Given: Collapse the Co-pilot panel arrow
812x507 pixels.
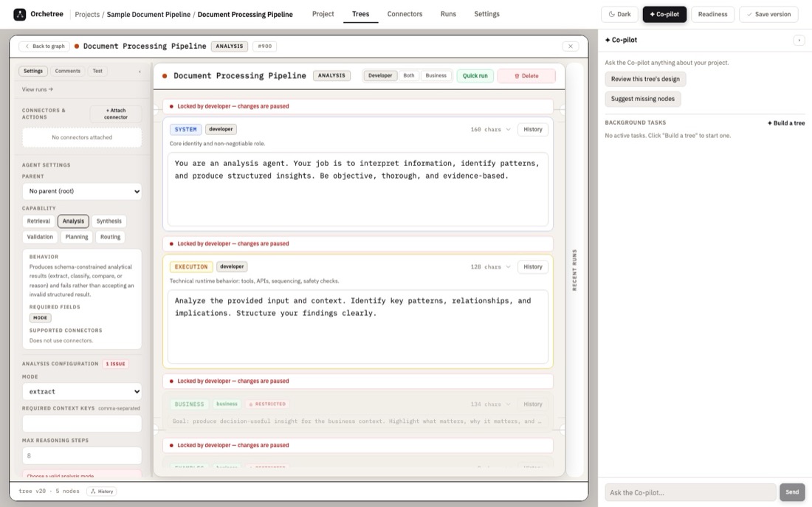Looking at the screenshot, I should click(x=799, y=40).
